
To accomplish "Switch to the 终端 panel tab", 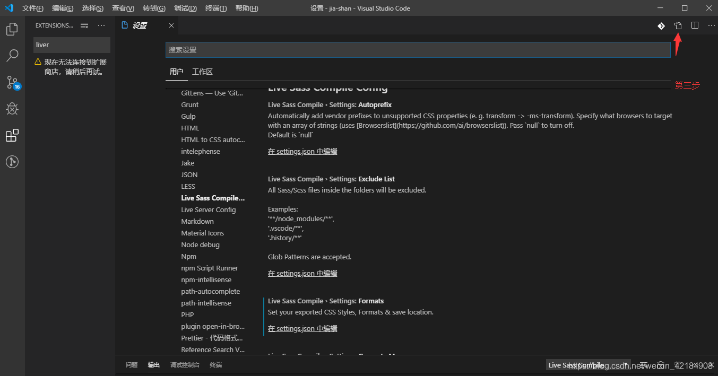I will pyautogui.click(x=216, y=365).
